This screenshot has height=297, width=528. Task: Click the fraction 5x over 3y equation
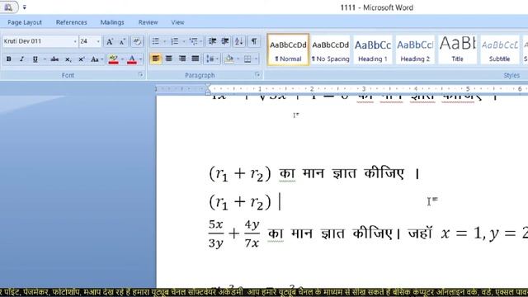(216, 233)
